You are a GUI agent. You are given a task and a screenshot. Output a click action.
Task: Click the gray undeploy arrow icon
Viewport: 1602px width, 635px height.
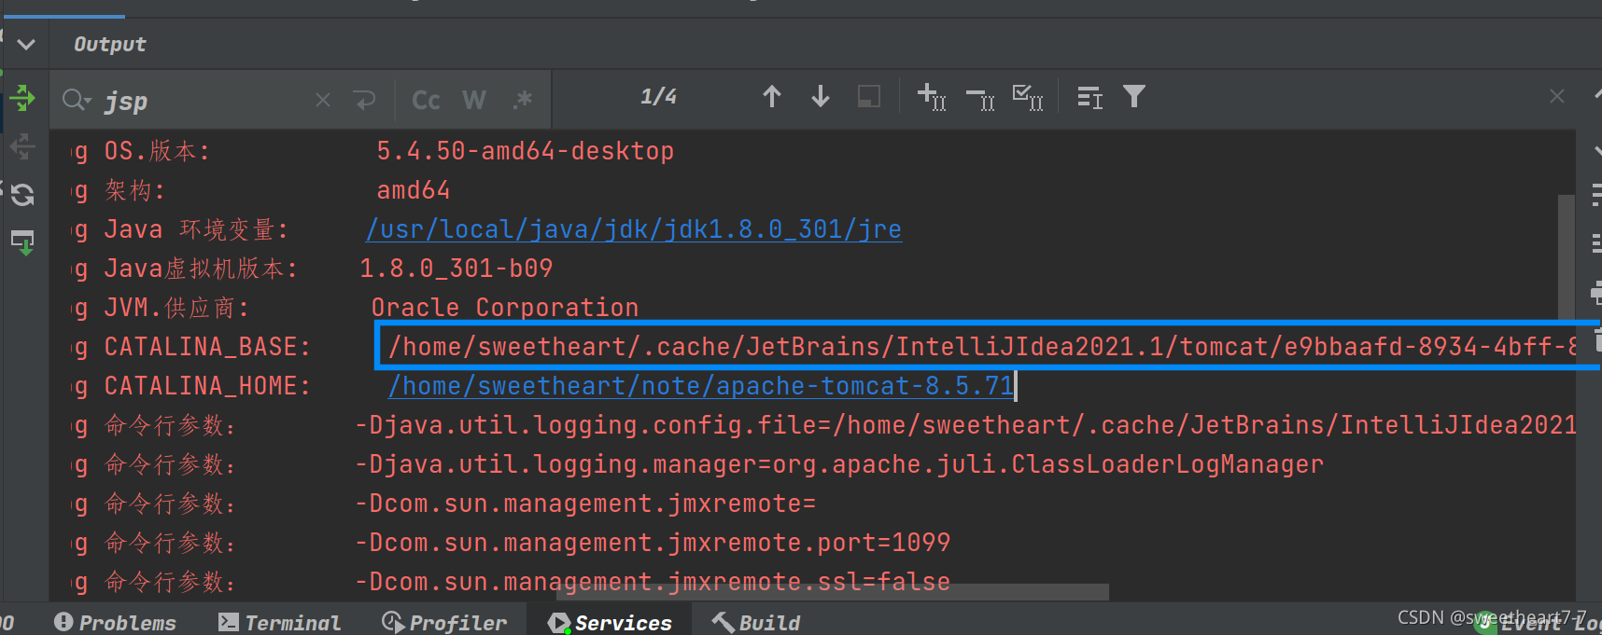coord(22,145)
